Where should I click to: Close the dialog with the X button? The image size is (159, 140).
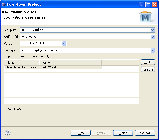pos(154,5)
